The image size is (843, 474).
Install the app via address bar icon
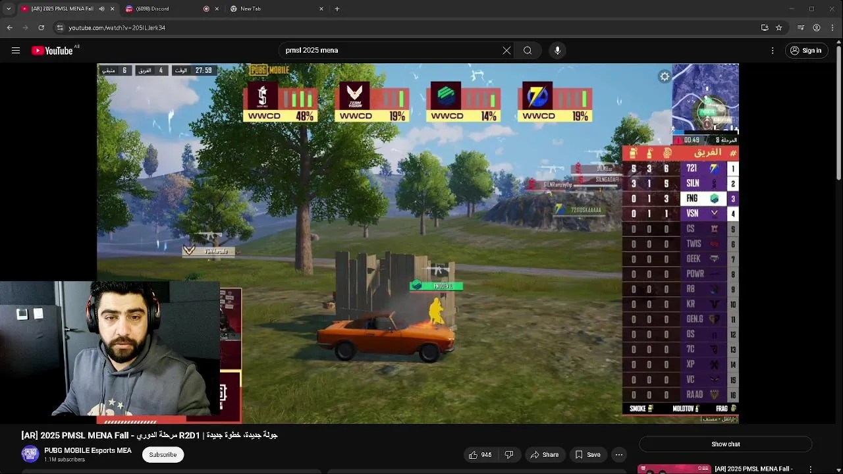[765, 28]
